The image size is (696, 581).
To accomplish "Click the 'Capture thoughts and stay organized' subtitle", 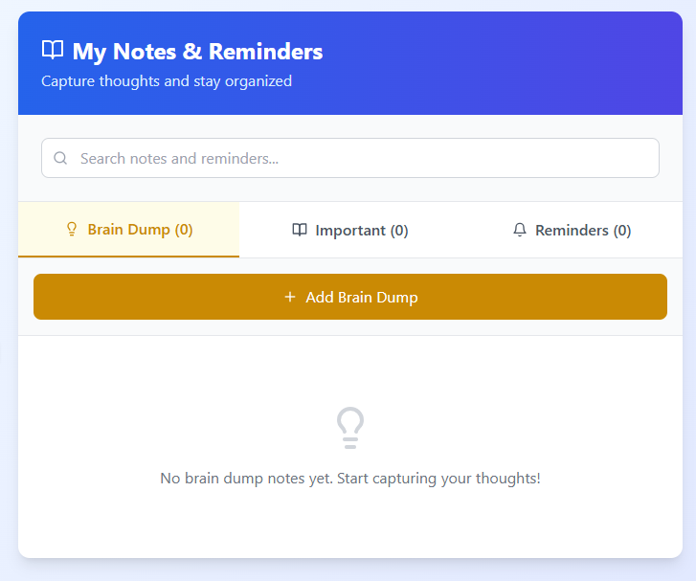I will point(167,81).
